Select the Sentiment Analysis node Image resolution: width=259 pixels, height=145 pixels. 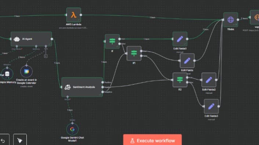click(x=82, y=87)
